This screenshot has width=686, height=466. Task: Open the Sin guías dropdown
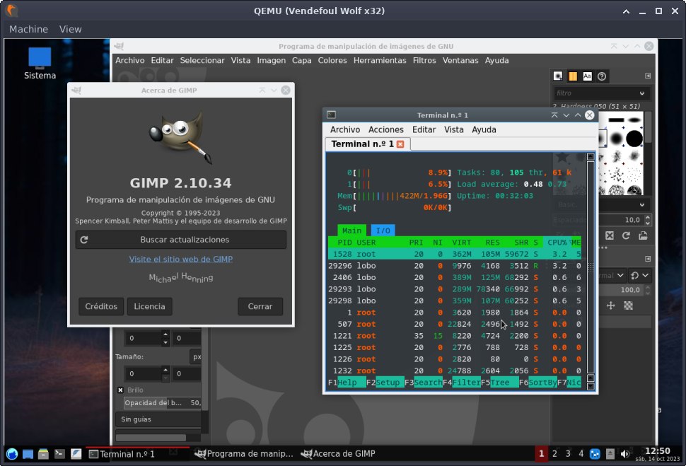(158, 419)
